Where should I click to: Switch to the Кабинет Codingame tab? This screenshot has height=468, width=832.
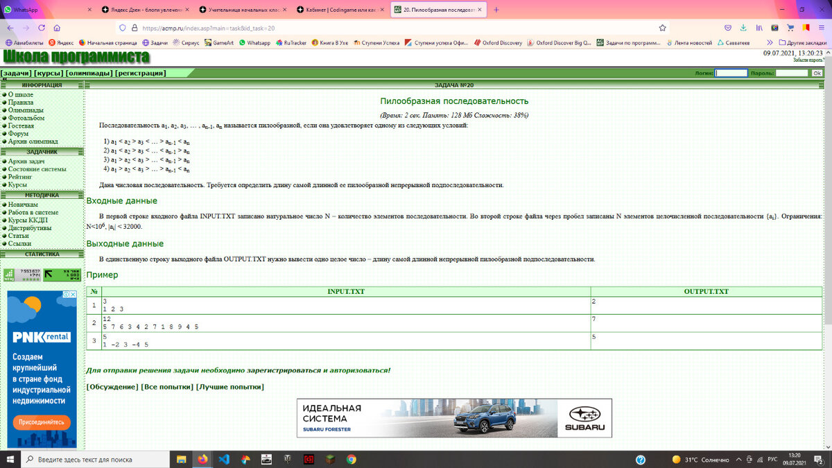[x=338, y=10]
